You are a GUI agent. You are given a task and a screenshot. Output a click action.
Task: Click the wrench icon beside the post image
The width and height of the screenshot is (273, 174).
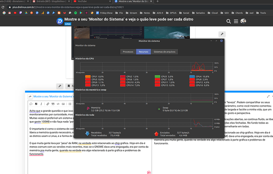tap(222, 34)
